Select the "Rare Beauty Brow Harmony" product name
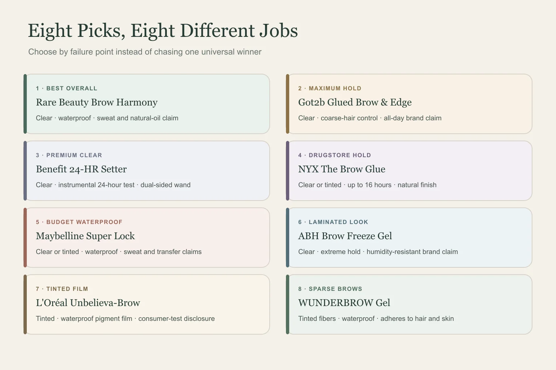The image size is (556, 370). (97, 102)
